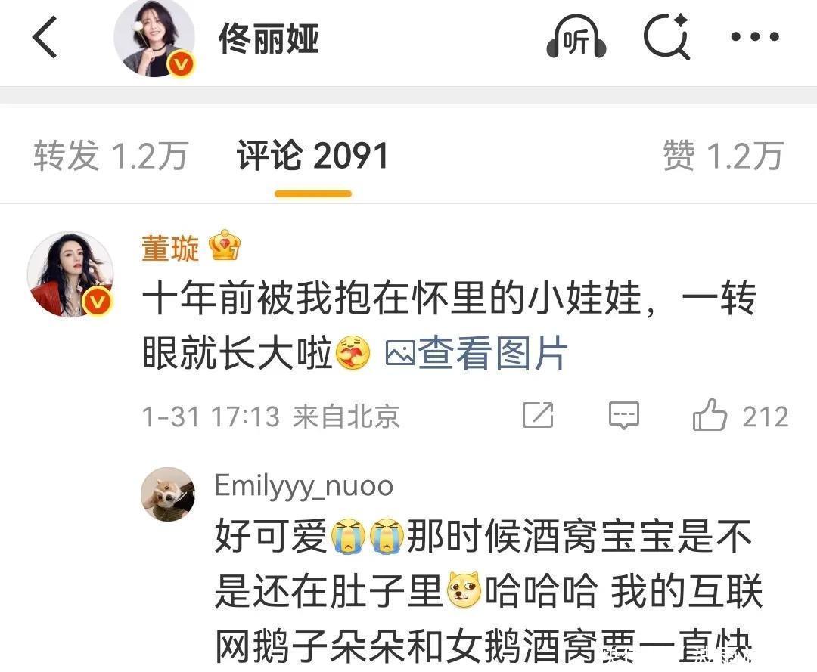Open the 听 headphone listen icon

576,37
